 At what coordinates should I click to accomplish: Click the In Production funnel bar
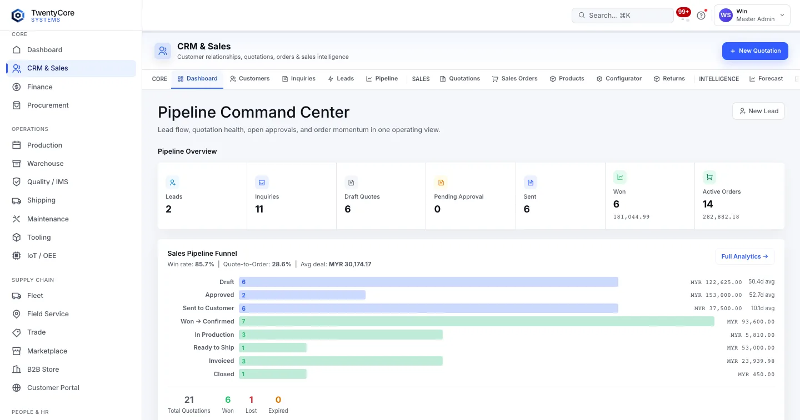pos(341,335)
